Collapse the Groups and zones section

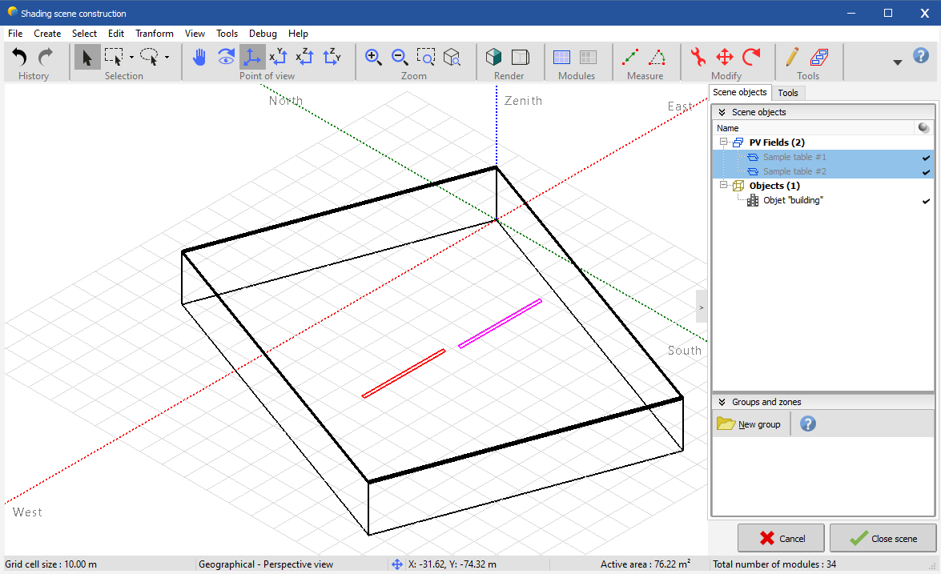pos(722,402)
